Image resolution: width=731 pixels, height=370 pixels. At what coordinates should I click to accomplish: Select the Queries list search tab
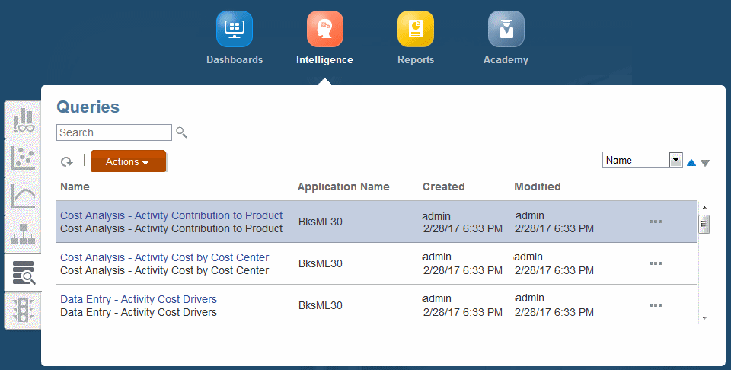(23, 273)
